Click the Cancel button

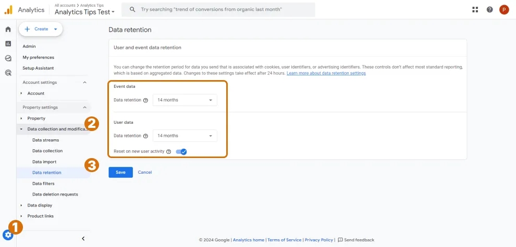pyautogui.click(x=145, y=172)
